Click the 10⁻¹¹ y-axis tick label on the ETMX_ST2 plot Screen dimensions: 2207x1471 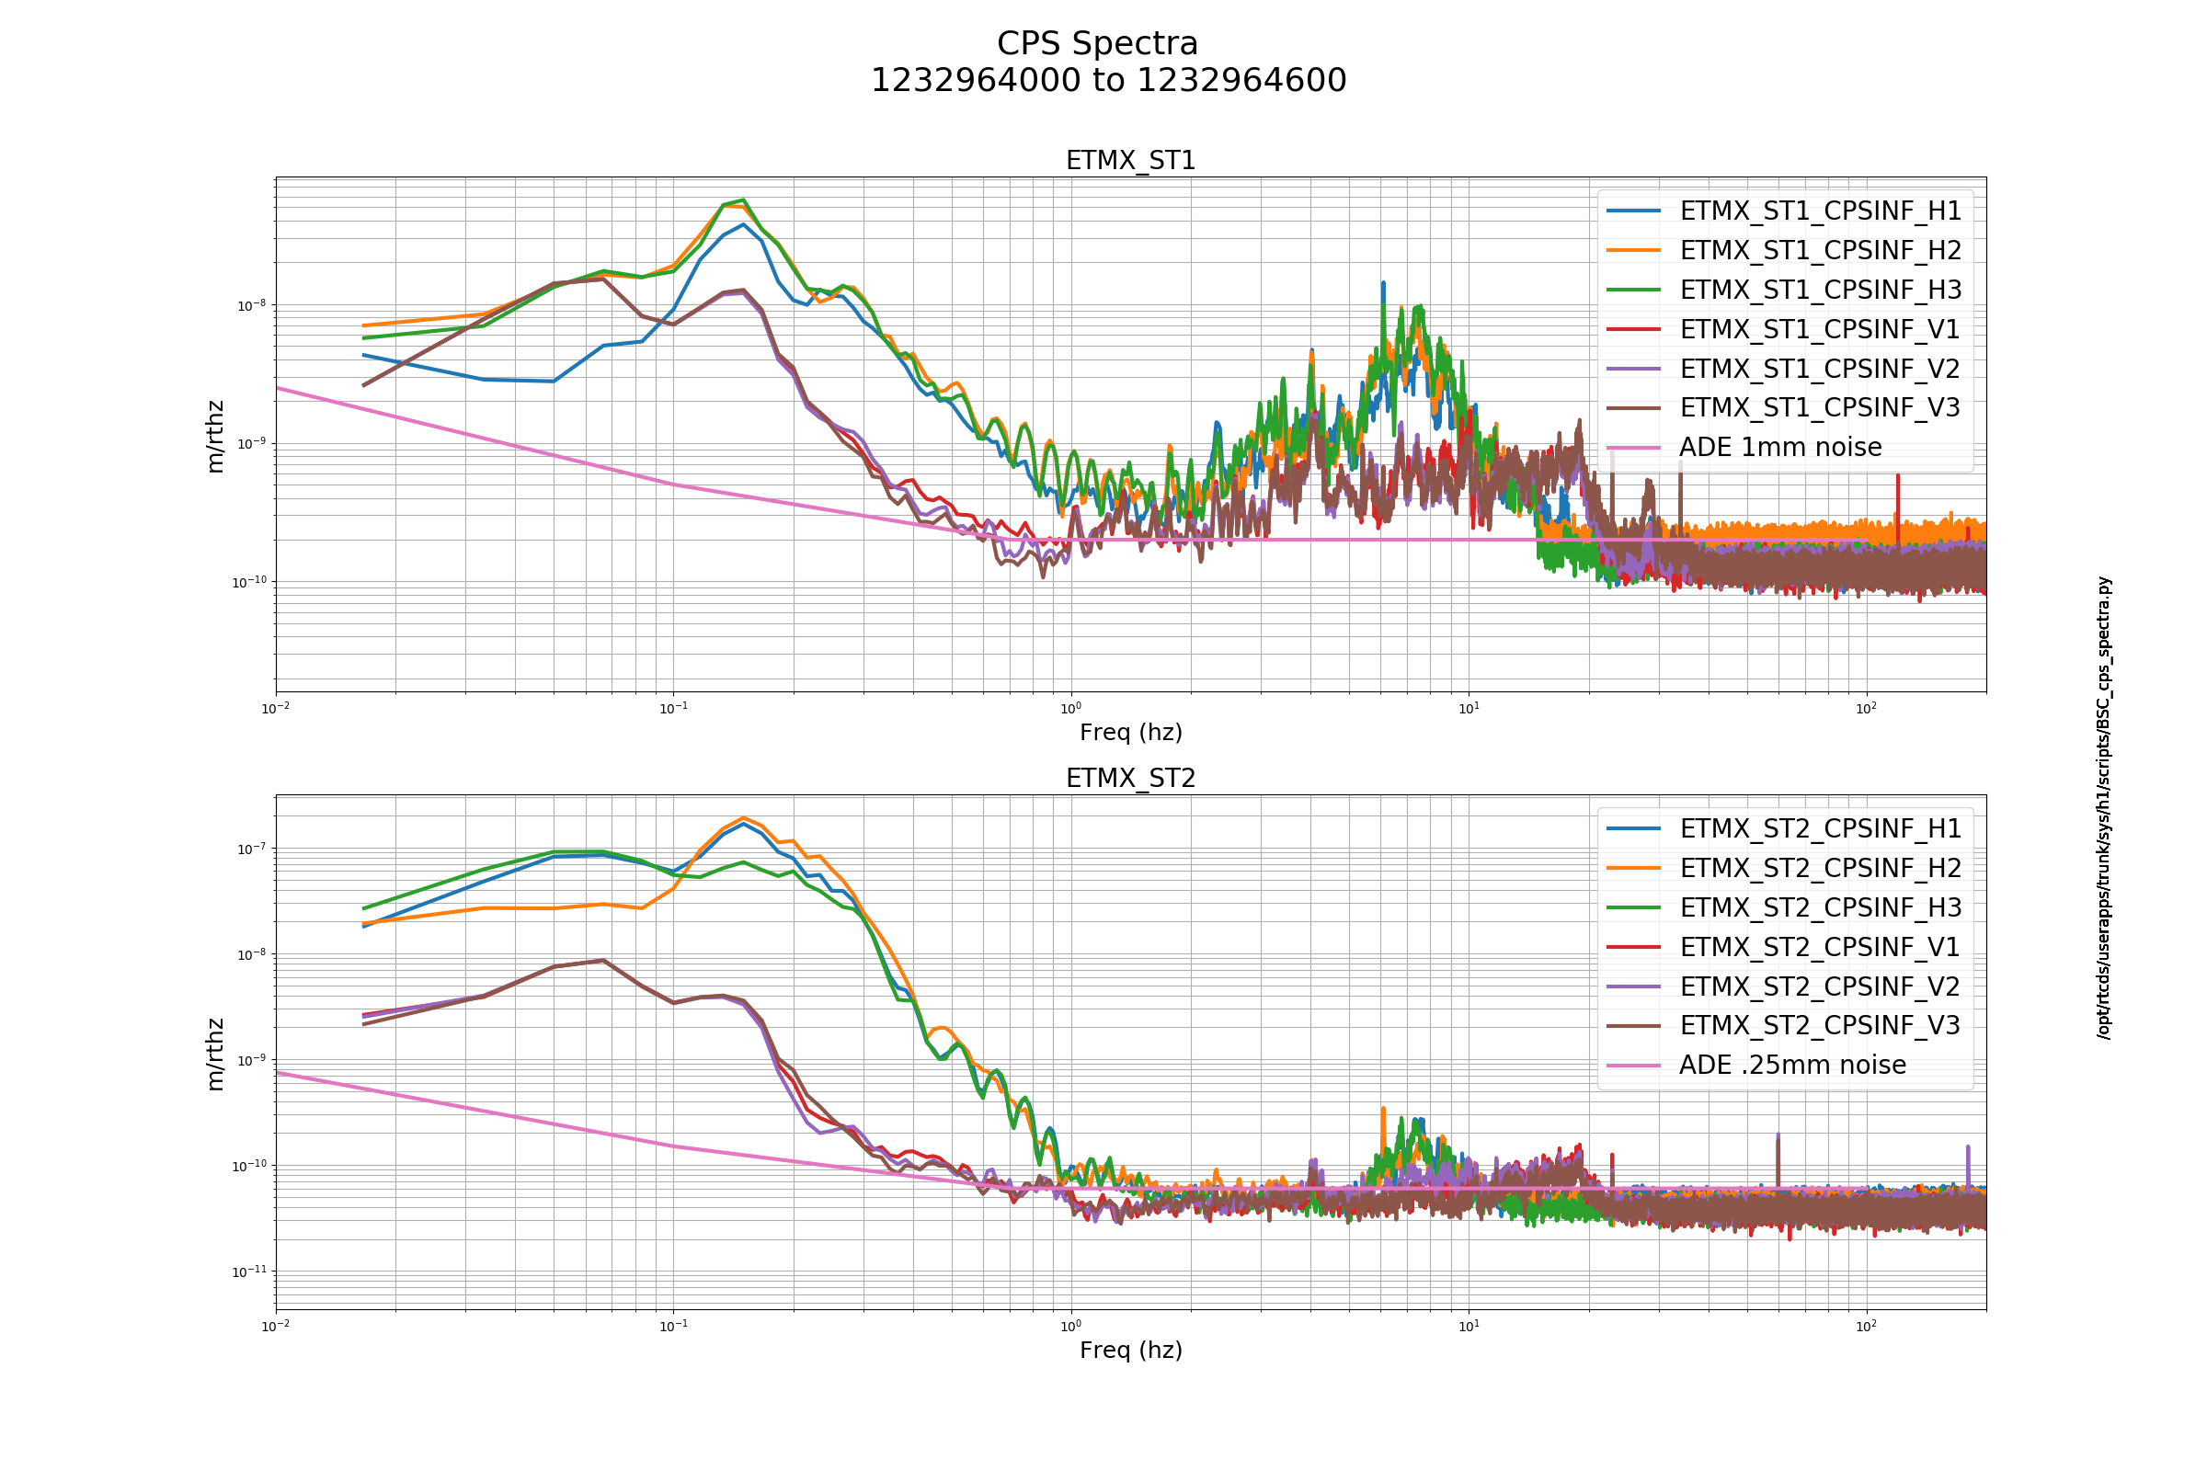click(248, 1272)
